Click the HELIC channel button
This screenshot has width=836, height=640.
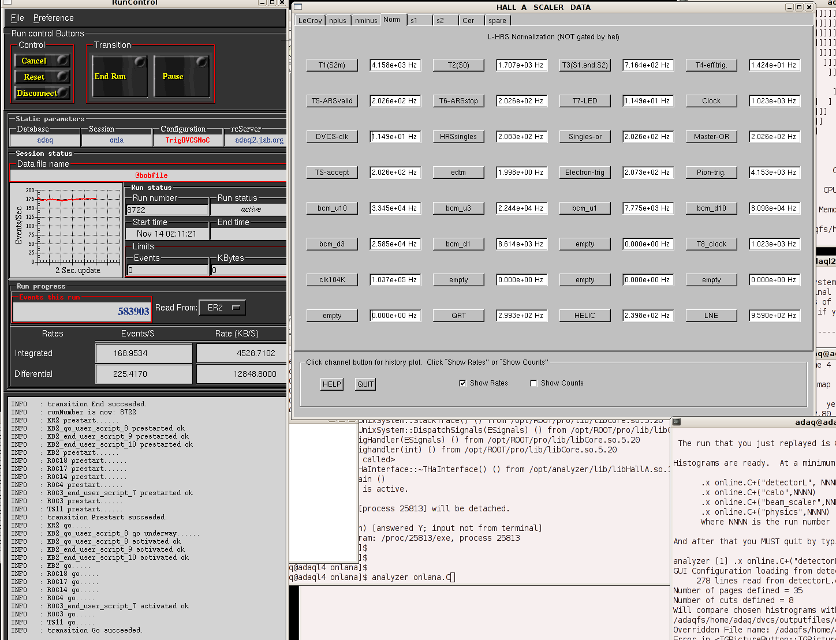pyautogui.click(x=585, y=316)
